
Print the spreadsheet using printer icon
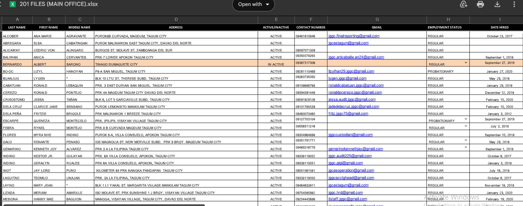click(x=480, y=4)
